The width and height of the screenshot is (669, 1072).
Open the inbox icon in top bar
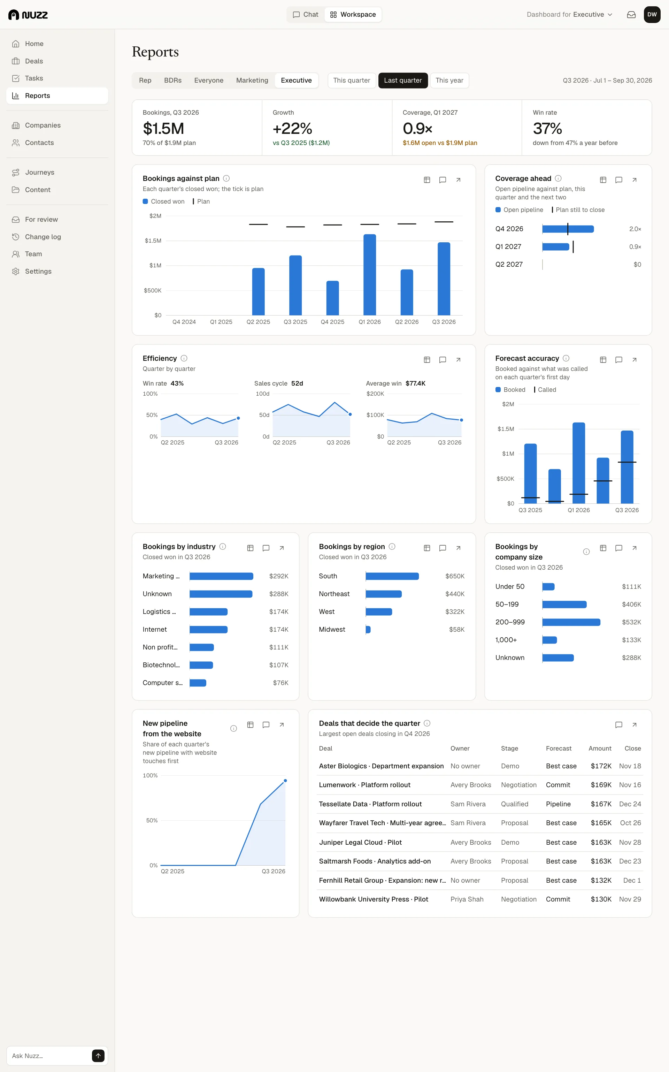click(631, 15)
